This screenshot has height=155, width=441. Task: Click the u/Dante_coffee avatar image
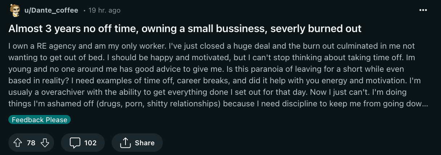click(x=15, y=10)
